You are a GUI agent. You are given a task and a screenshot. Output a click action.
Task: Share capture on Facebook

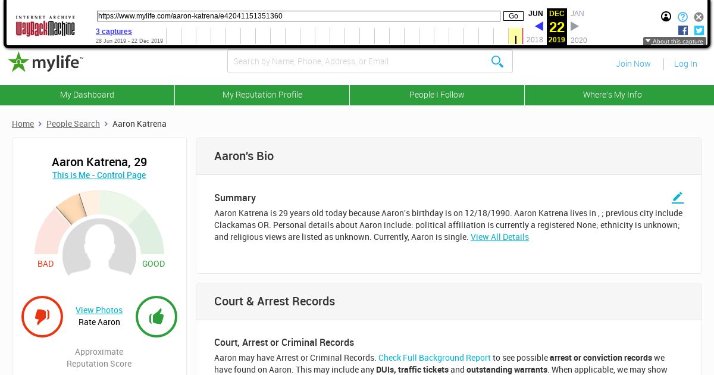(x=683, y=30)
